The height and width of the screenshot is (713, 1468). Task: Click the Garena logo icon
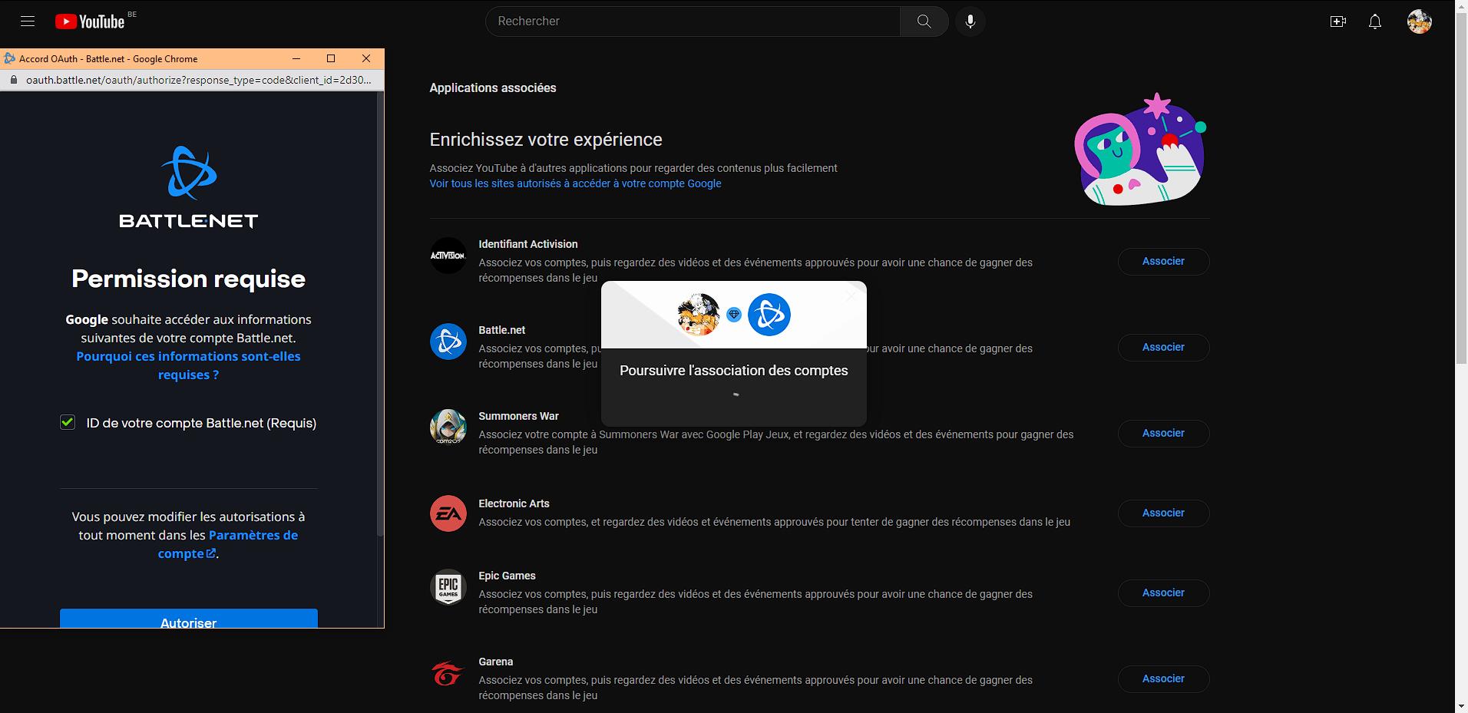pyautogui.click(x=448, y=673)
